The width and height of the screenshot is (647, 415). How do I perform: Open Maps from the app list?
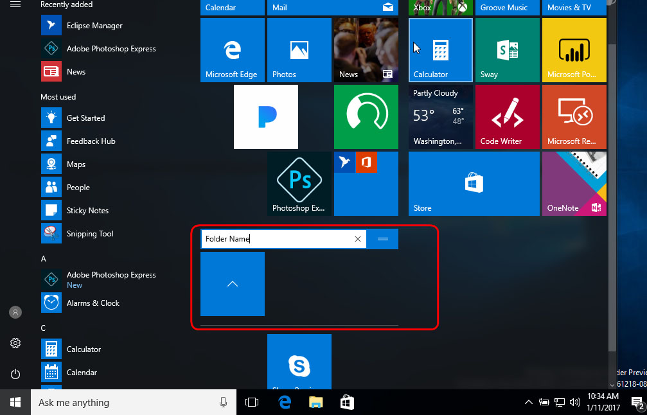(x=64, y=164)
